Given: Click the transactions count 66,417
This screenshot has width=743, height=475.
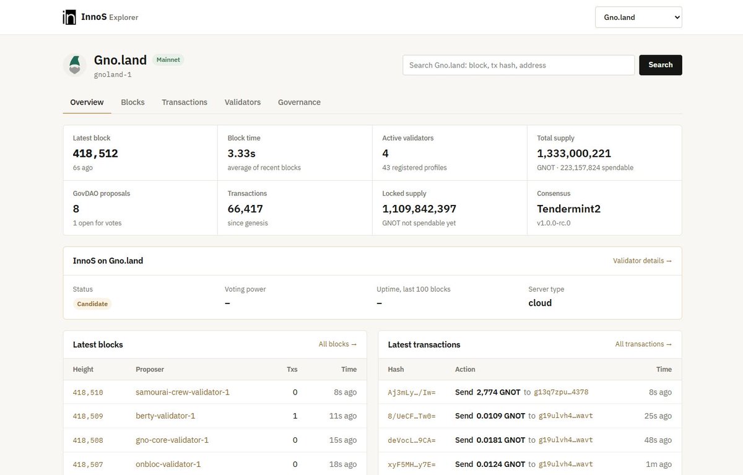Looking at the screenshot, I should [x=246, y=209].
